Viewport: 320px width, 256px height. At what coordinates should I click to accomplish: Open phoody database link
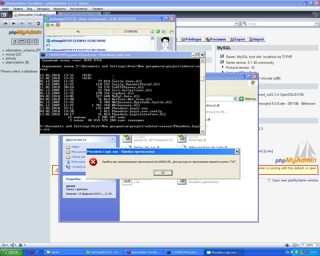[x=11, y=58]
